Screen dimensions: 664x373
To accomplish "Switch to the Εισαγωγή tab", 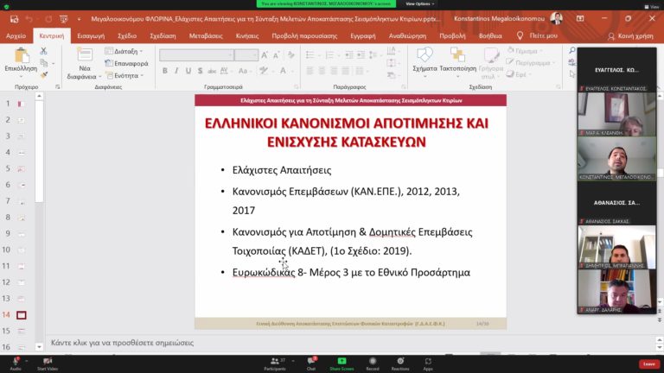I will 91,36.
